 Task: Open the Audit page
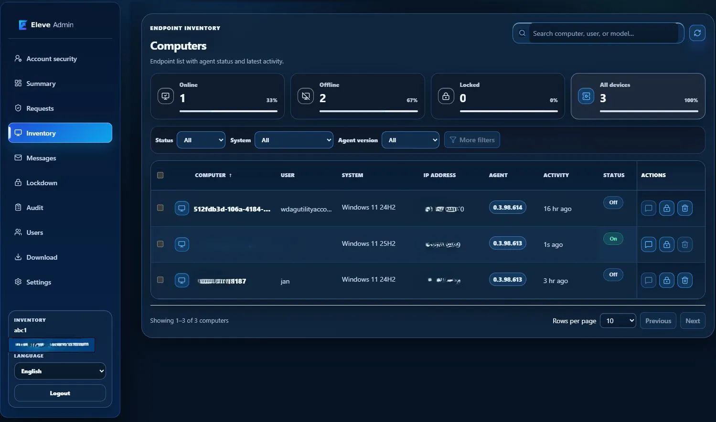click(x=60, y=208)
